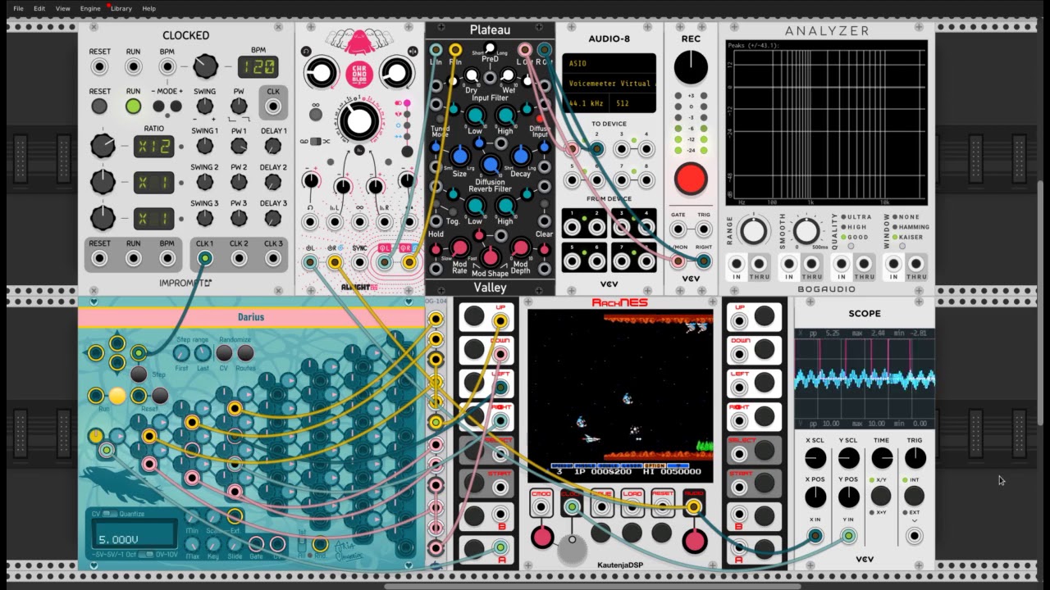Open the Library menu
1050x590 pixels.
[x=121, y=8]
